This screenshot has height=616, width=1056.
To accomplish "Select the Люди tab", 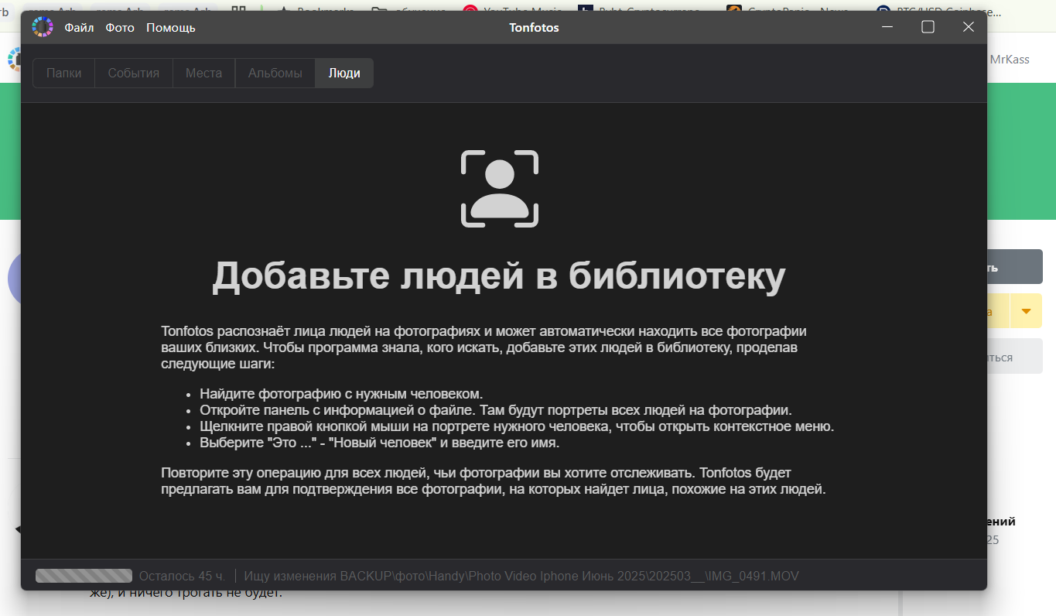I will click(344, 74).
